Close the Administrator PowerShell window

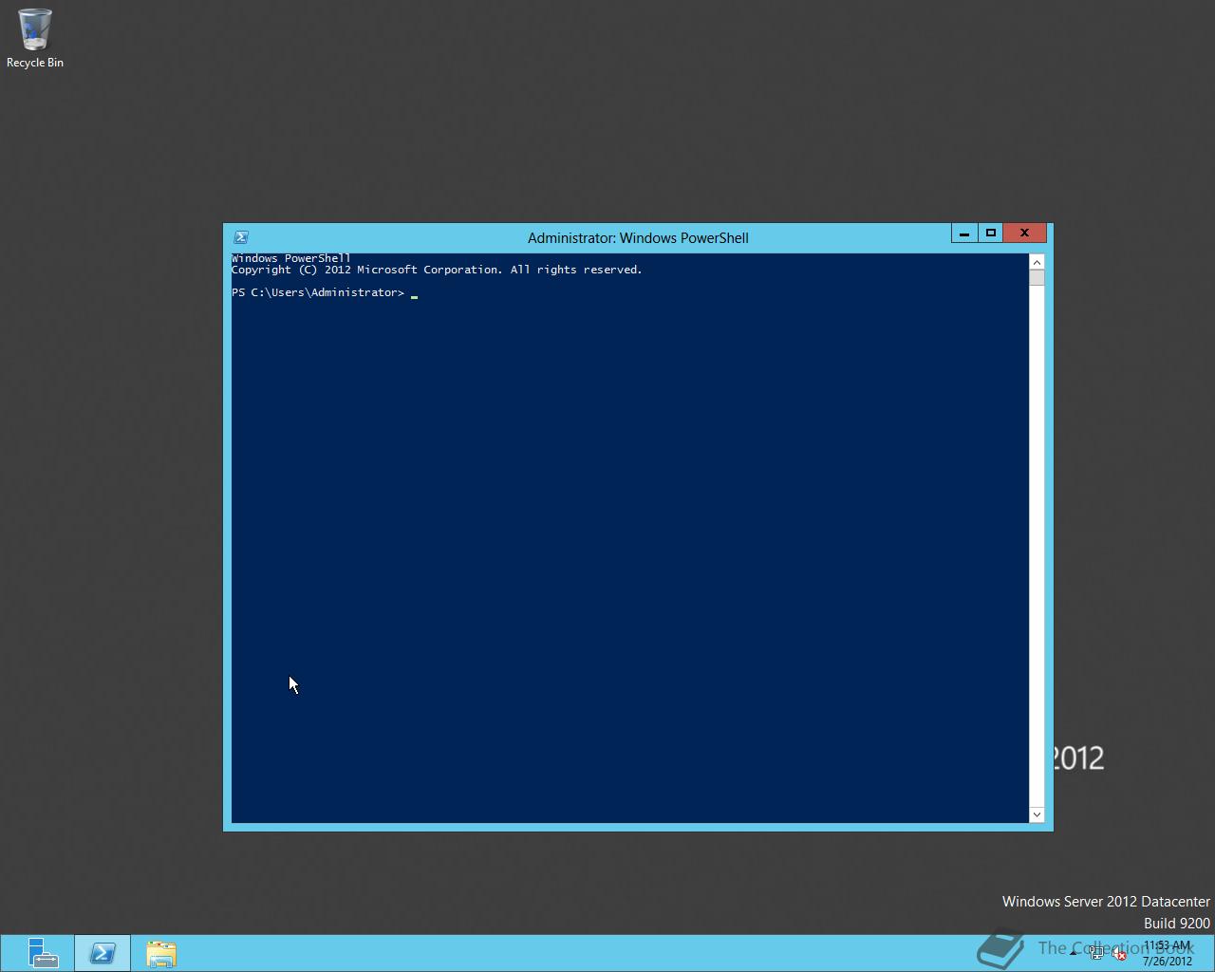(1024, 234)
